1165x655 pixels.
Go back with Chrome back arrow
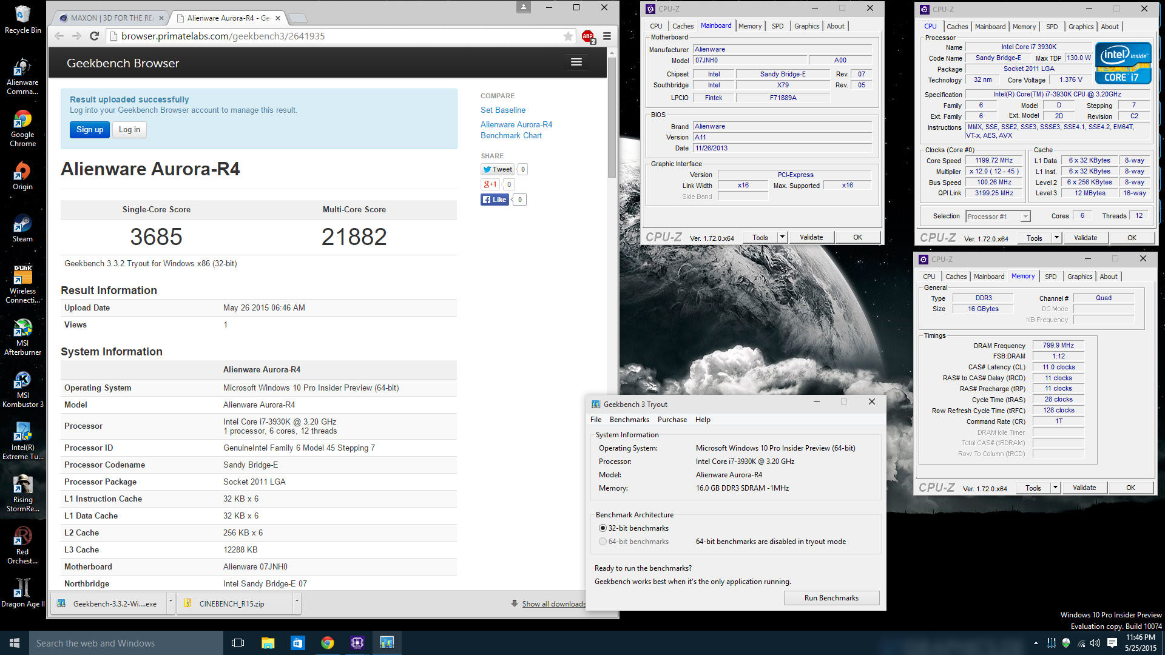tap(59, 36)
